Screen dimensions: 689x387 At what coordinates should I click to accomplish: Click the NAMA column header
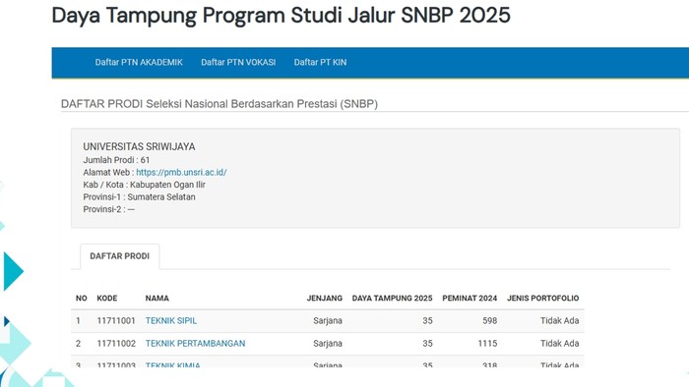(x=157, y=299)
